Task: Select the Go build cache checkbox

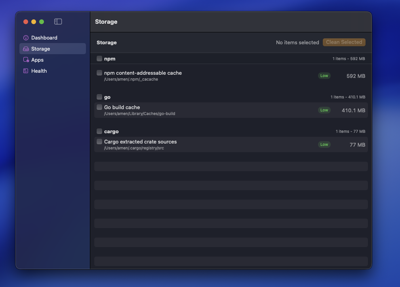Action: [99, 107]
